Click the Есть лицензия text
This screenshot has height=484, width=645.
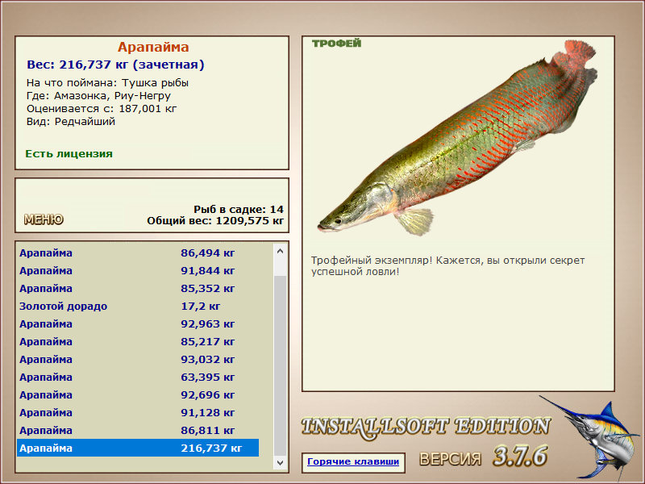point(69,154)
